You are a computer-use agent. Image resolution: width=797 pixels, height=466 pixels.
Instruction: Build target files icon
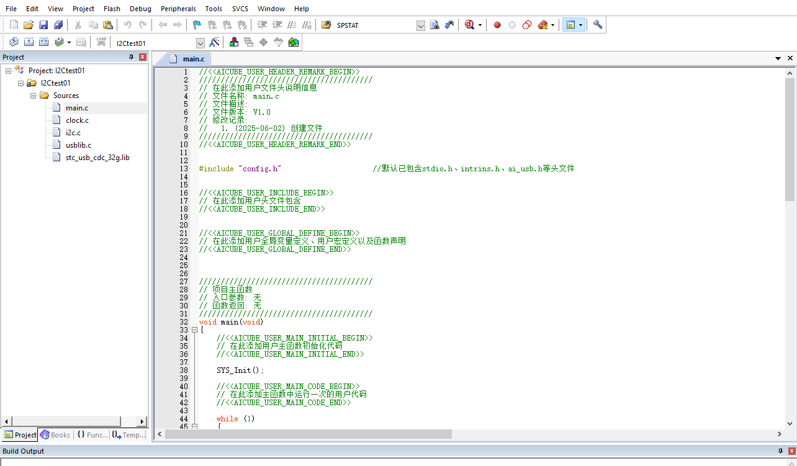[x=29, y=42]
